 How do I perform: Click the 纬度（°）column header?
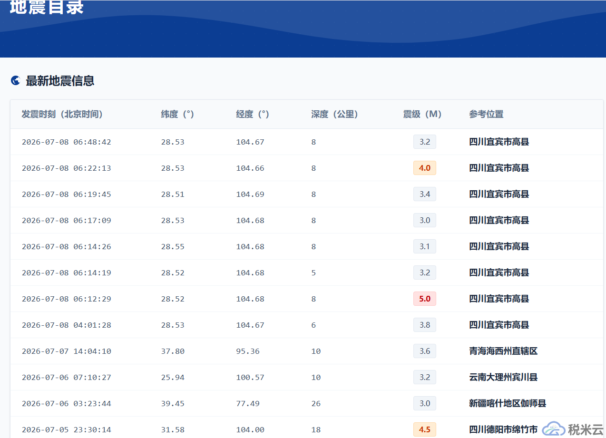[177, 114]
